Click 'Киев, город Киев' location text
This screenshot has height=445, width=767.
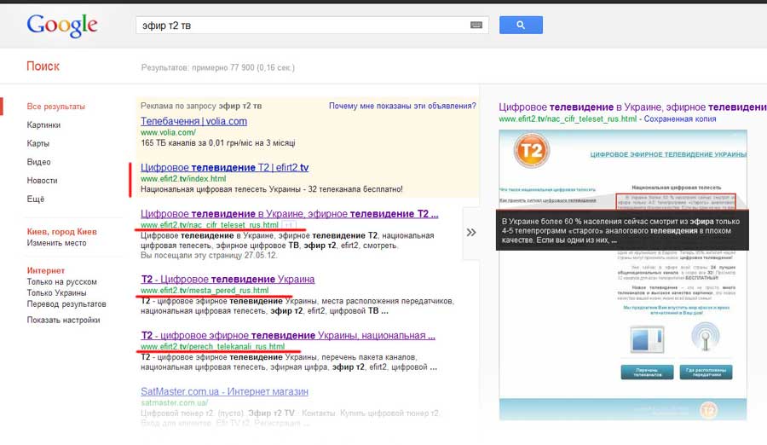tap(61, 232)
